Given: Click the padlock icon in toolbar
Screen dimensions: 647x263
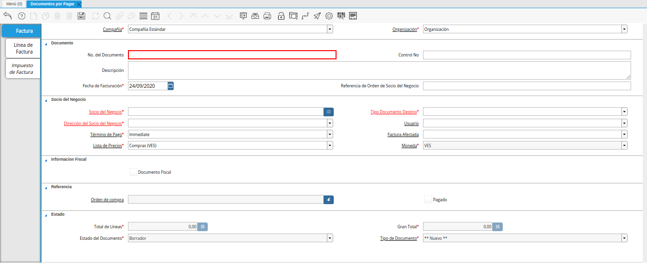Looking at the screenshot, I should tap(281, 16).
